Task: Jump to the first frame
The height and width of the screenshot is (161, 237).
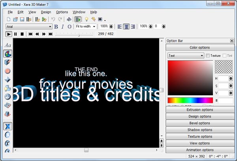Action: coord(30,34)
